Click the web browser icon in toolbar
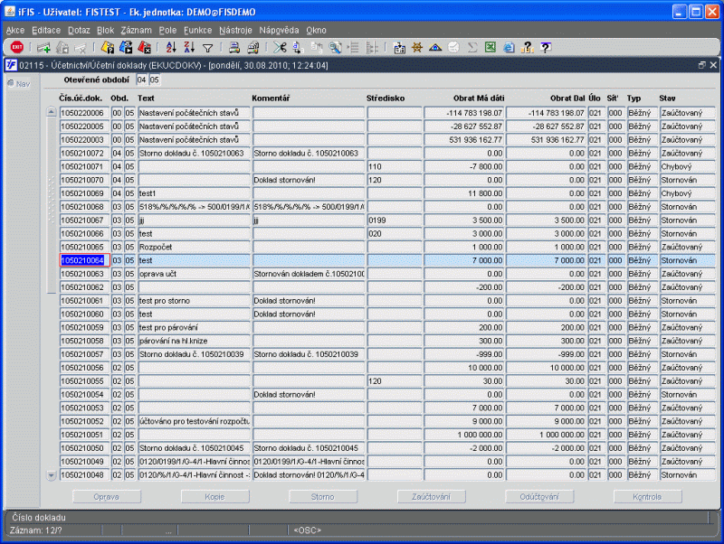The image size is (724, 544). pos(509,47)
